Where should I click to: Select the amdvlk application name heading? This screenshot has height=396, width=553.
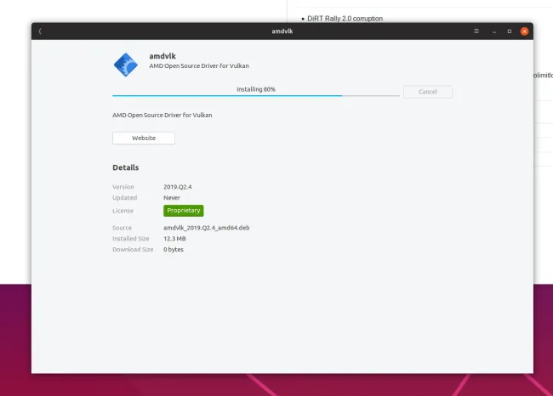point(162,56)
